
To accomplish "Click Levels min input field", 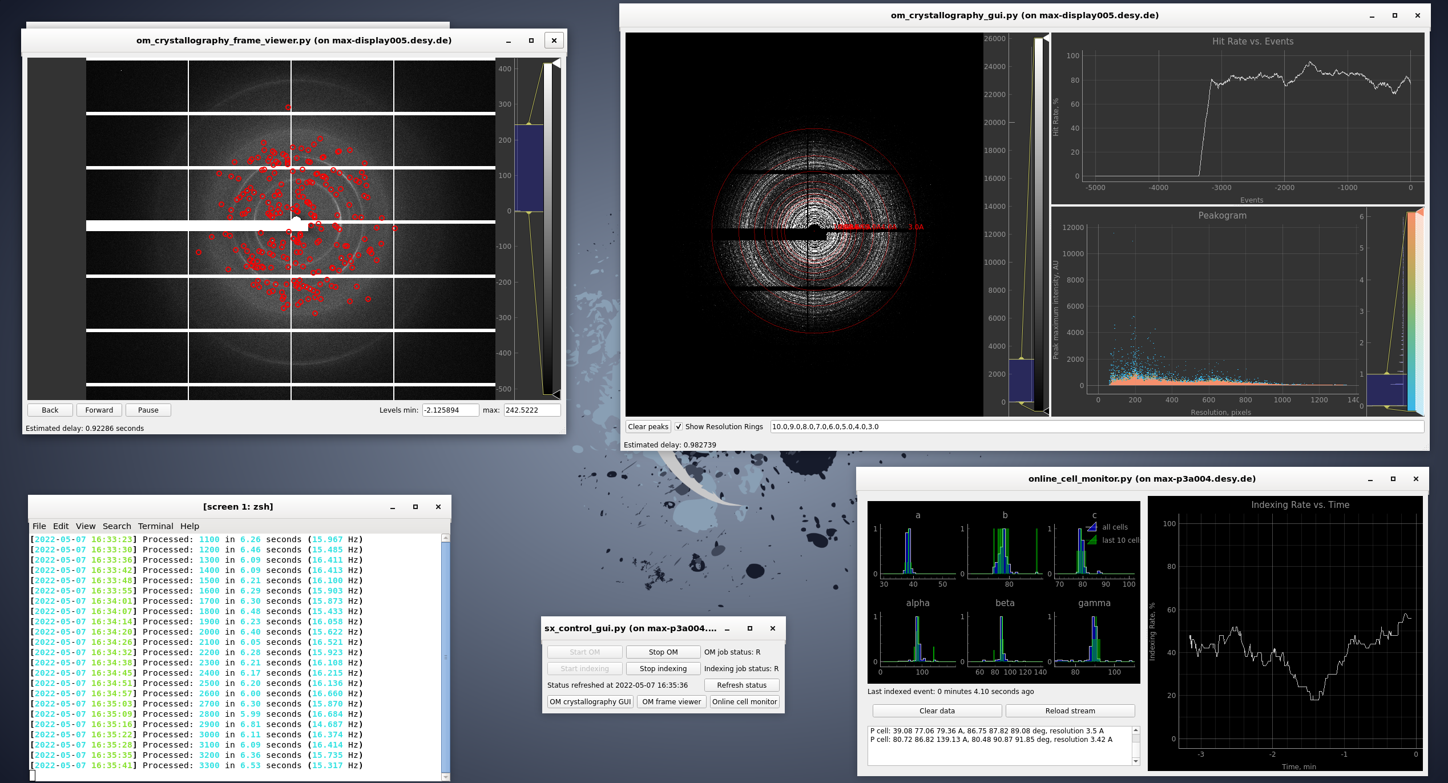I will pos(450,410).
